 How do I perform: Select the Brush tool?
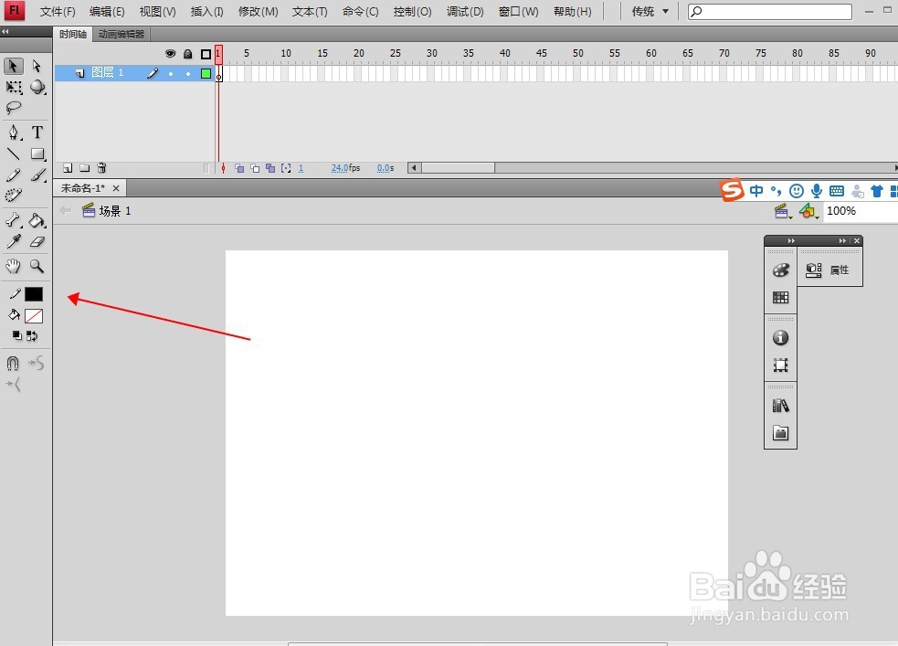(37, 175)
